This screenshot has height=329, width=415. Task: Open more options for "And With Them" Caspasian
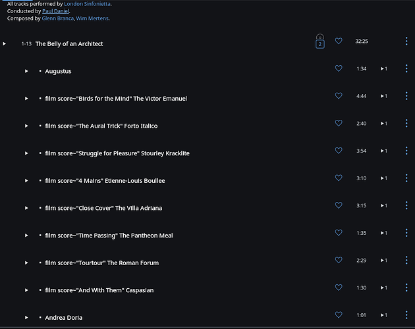(x=406, y=288)
